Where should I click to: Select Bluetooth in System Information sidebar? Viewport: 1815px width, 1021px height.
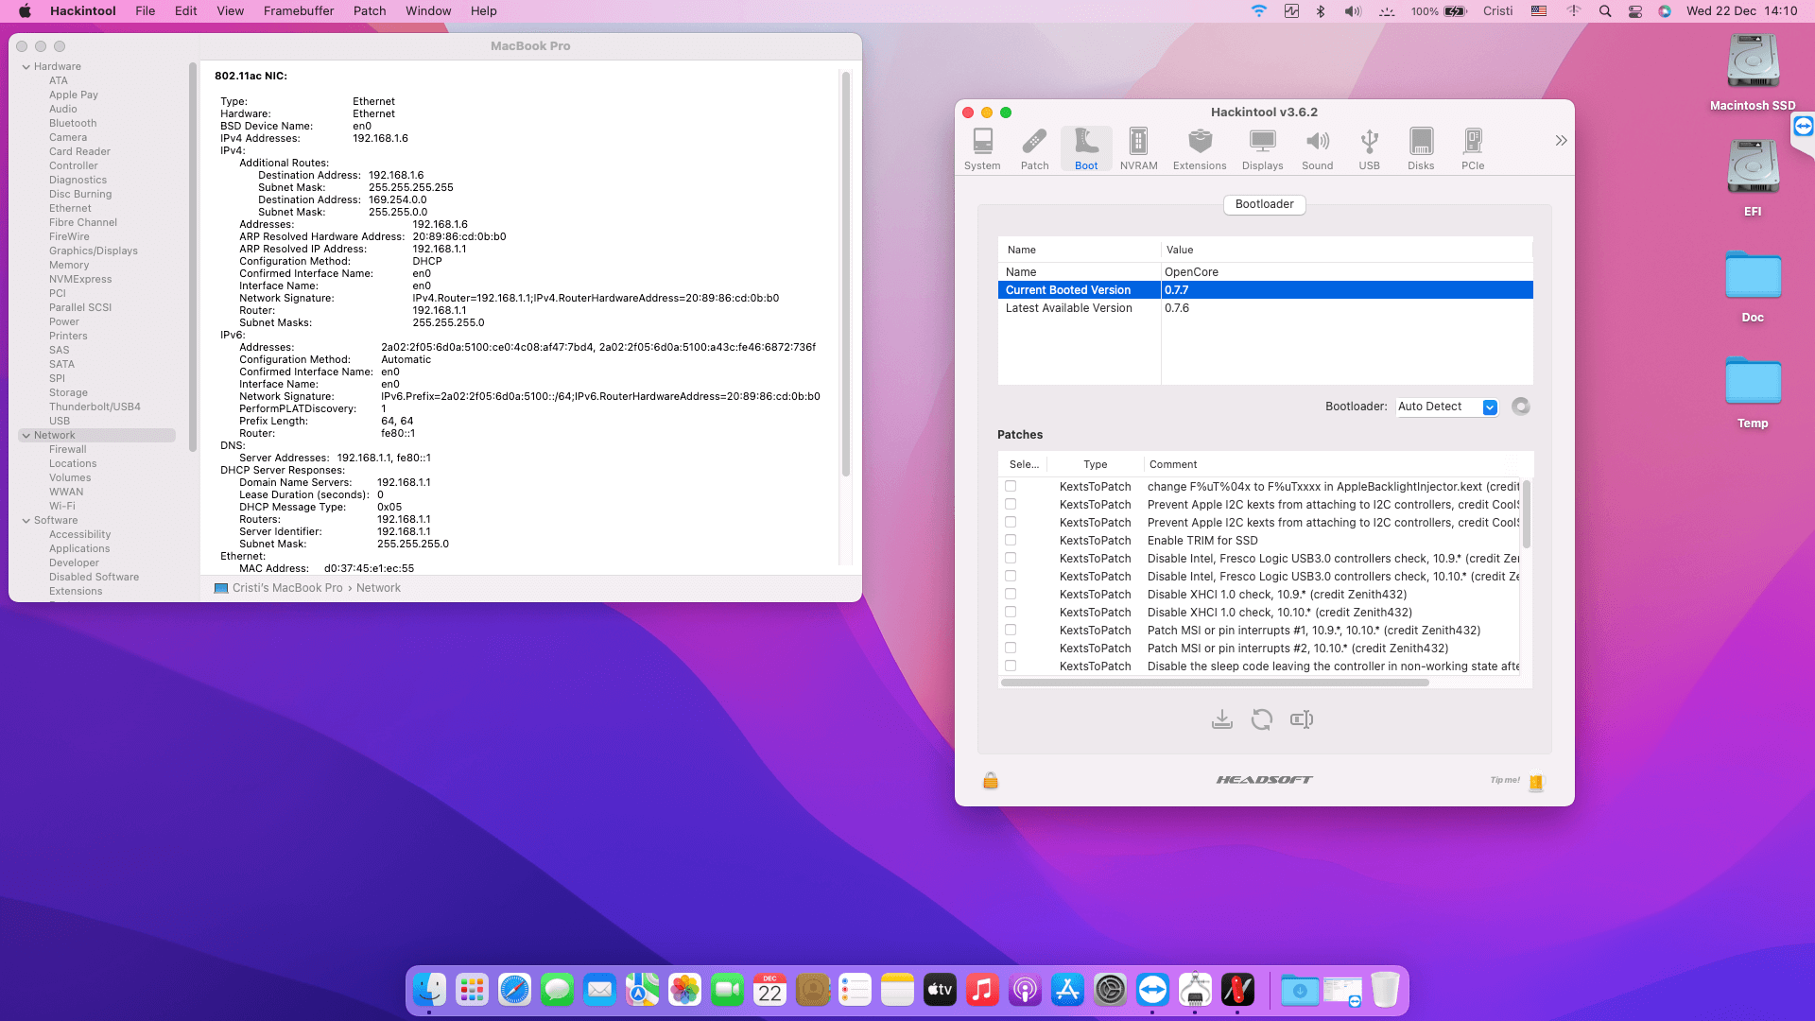tap(73, 124)
